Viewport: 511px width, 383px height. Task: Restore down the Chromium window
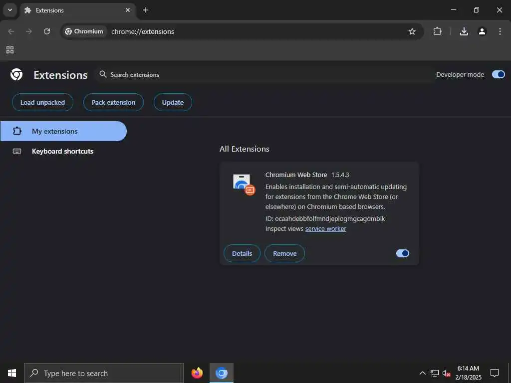pyautogui.click(x=477, y=10)
